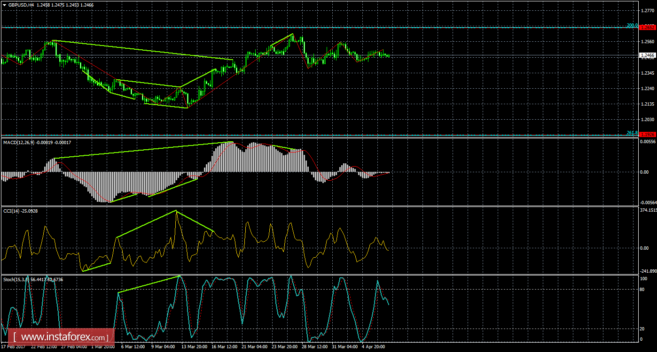Click the arrow beside GBPUSD,H4 title
This screenshot has height=352, width=657.
(4, 4)
